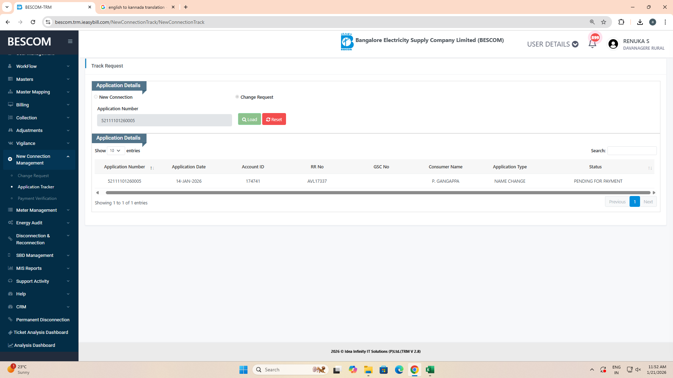Open Payment Verification submenu item
Image resolution: width=673 pixels, height=378 pixels.
(37, 198)
